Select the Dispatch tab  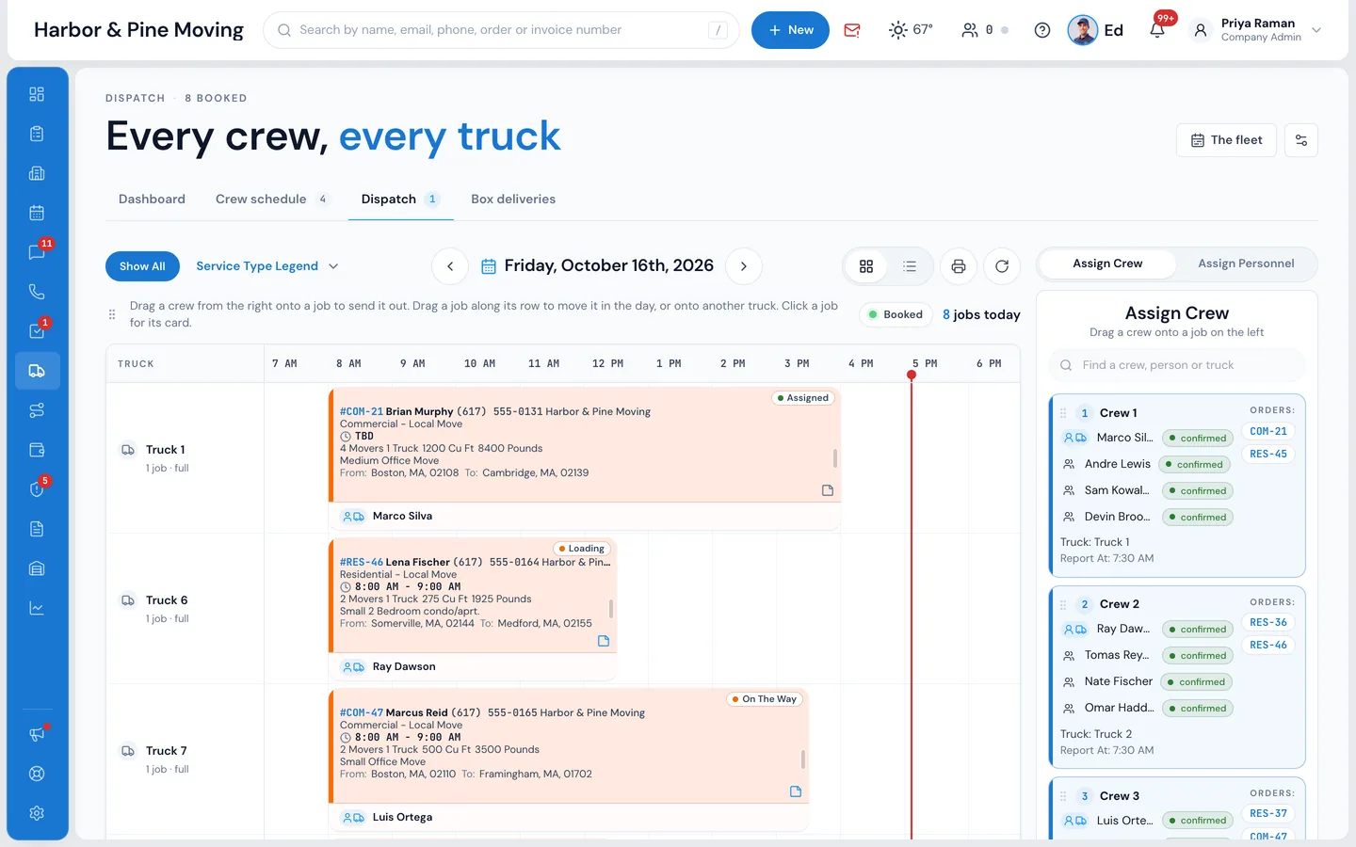(x=400, y=200)
